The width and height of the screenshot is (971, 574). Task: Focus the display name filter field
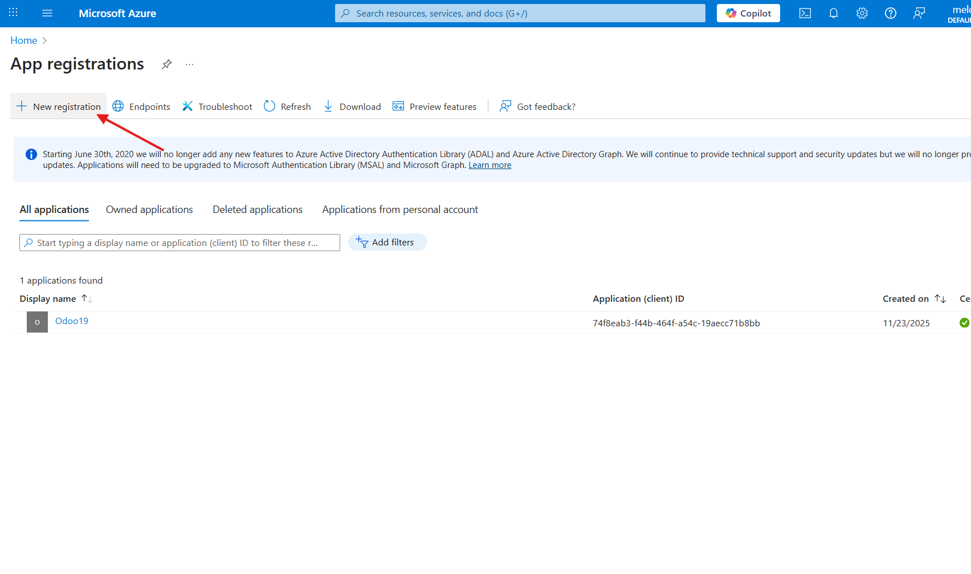(179, 243)
